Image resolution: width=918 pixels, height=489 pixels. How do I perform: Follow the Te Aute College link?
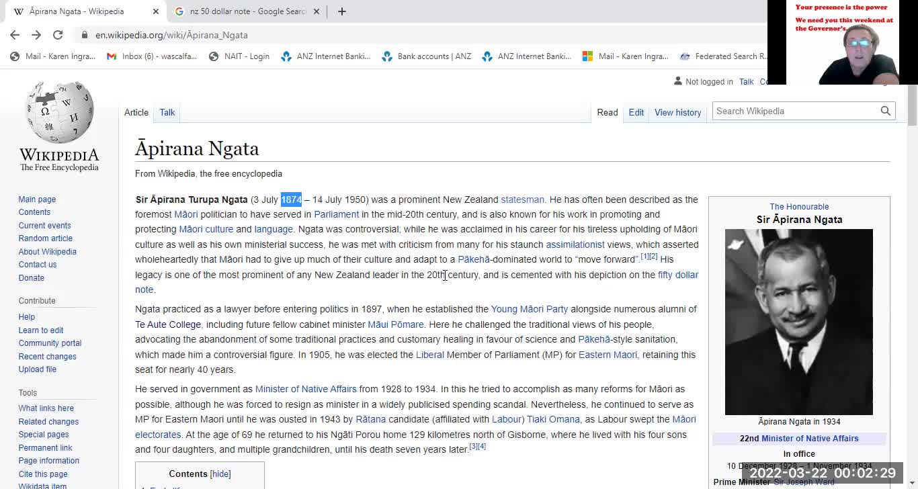168,324
